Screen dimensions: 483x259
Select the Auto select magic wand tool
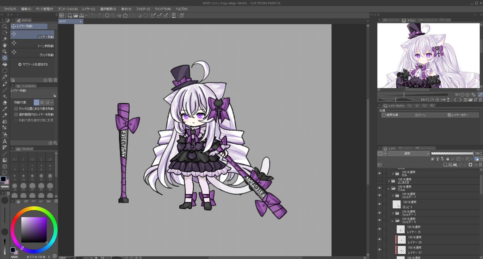click(x=4, y=39)
